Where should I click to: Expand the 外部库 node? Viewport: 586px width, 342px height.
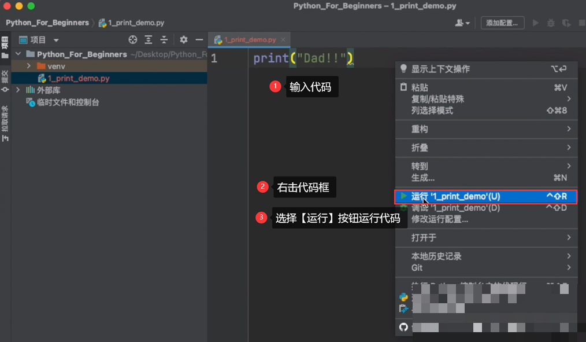pos(18,90)
